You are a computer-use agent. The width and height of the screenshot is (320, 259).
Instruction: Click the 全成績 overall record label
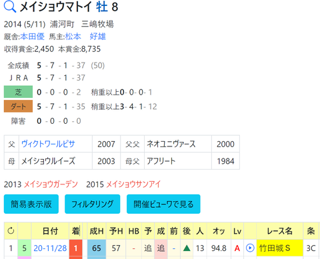[18, 65]
